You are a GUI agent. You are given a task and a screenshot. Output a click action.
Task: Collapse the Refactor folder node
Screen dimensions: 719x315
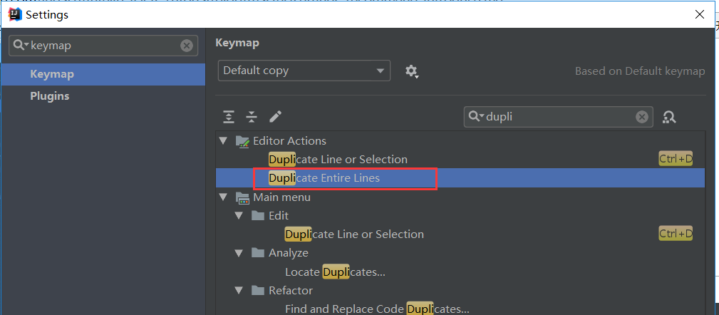[239, 291]
